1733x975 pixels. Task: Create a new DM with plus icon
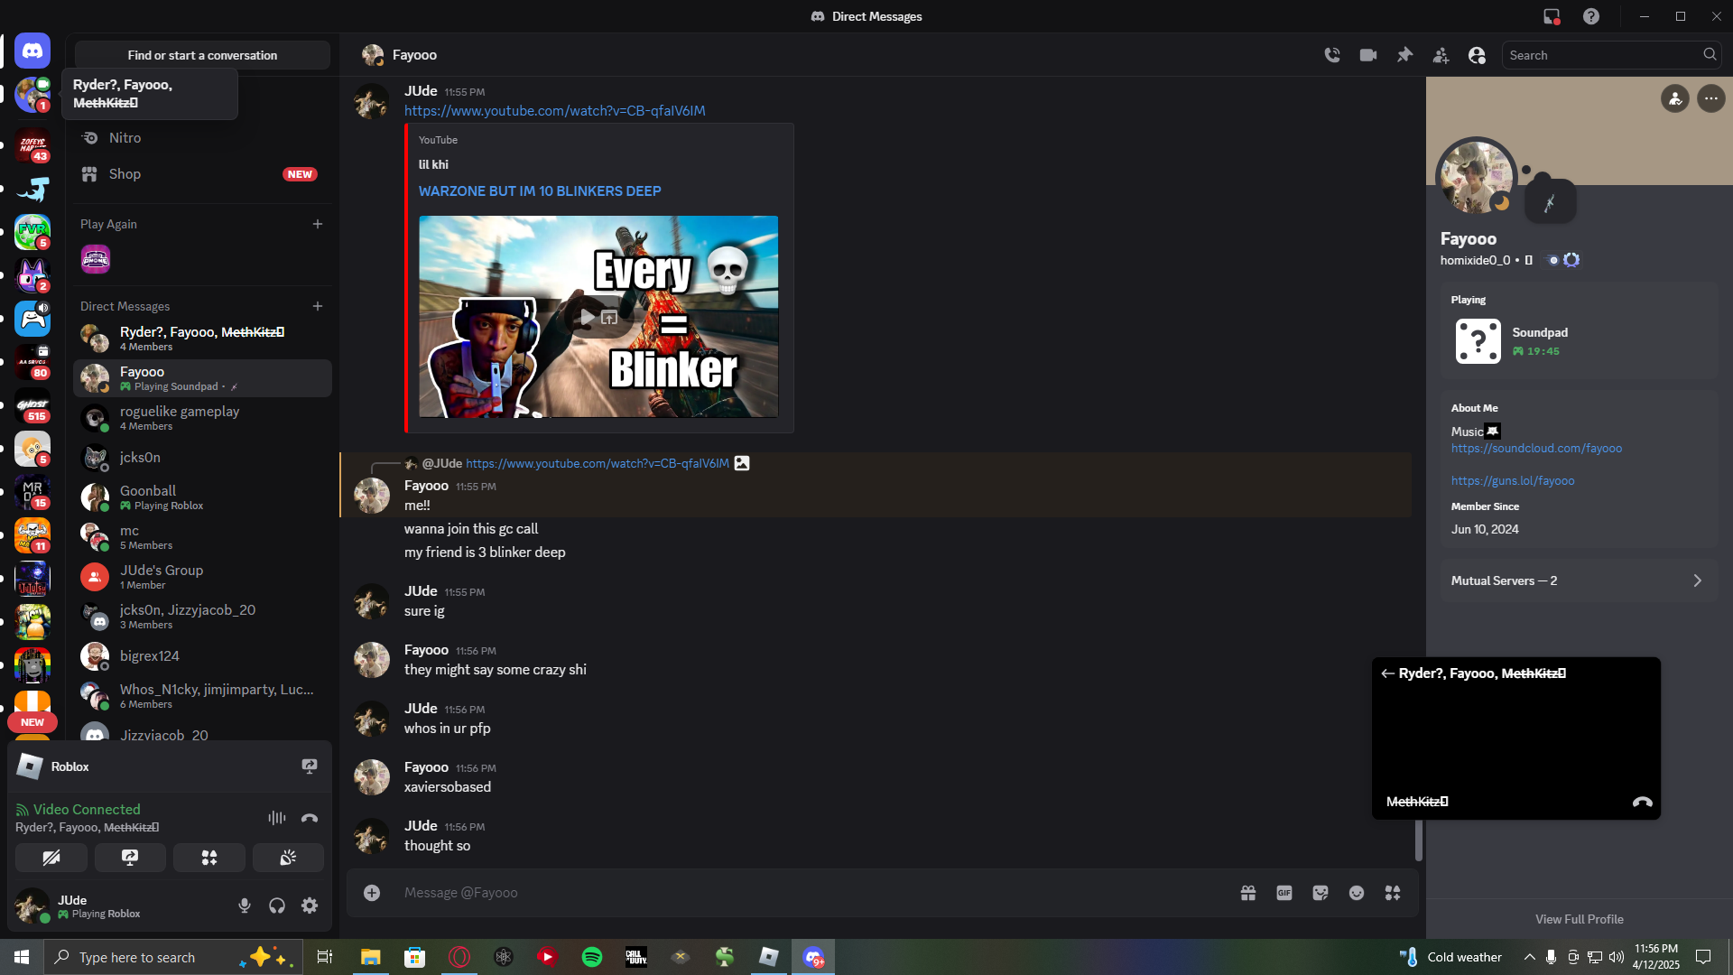click(x=318, y=306)
